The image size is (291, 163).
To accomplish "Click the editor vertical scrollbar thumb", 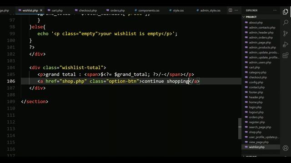I will tap(240, 129).
